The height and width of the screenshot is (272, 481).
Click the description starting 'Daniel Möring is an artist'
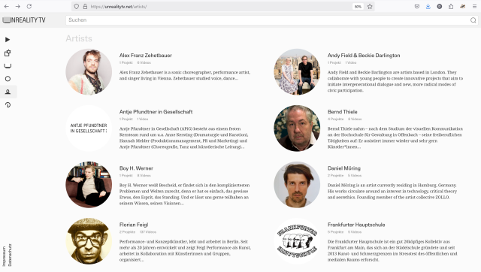point(392,191)
